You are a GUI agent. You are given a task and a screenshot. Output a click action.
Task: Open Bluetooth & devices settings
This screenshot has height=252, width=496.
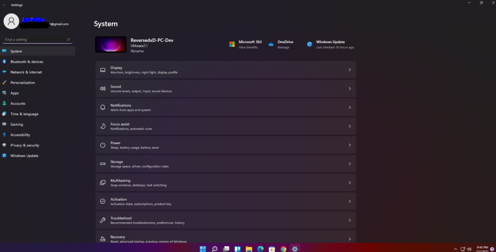tap(26, 62)
